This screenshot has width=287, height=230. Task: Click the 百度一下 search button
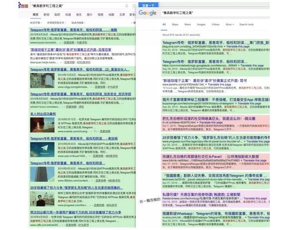click(x=148, y=5)
